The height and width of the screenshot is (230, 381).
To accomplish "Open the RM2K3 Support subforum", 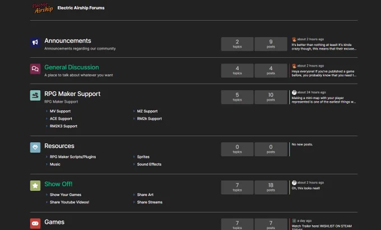I will [x=63, y=126].
